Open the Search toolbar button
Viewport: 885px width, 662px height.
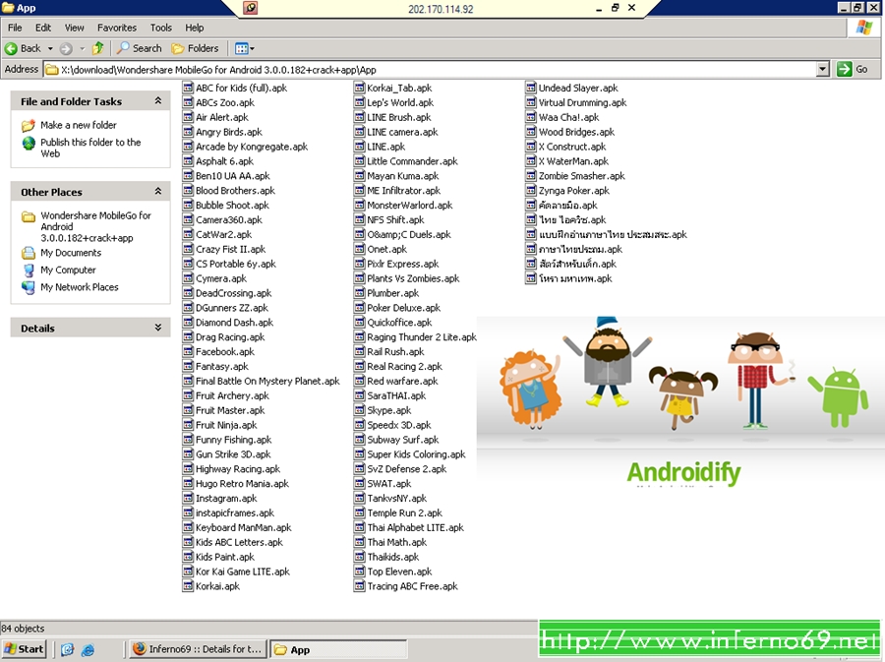(x=140, y=48)
